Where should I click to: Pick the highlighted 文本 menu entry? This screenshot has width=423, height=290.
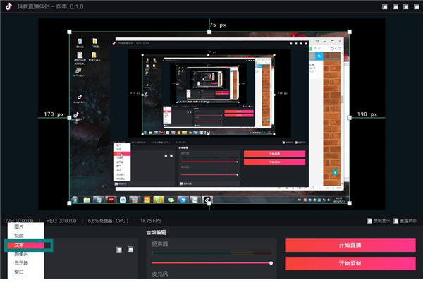[25, 245]
